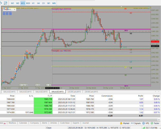Switch chart to H4 timeframe
This screenshot has width=161, height=129.
pyautogui.click(x=38, y=3)
